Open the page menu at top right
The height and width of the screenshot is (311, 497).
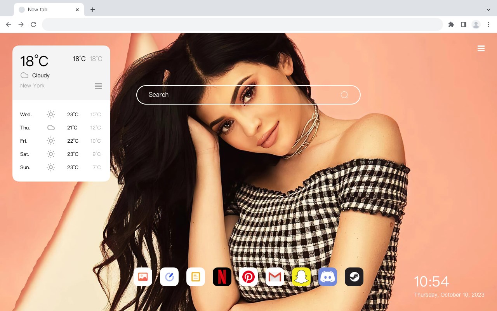pos(481,49)
